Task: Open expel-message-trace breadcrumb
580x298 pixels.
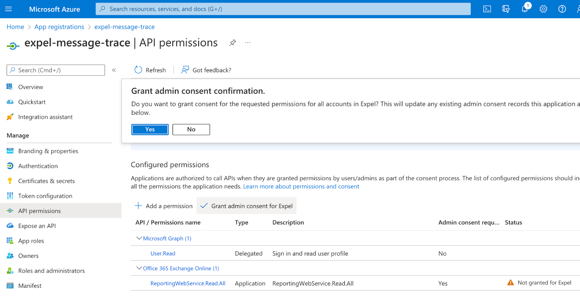Action: pos(124,27)
